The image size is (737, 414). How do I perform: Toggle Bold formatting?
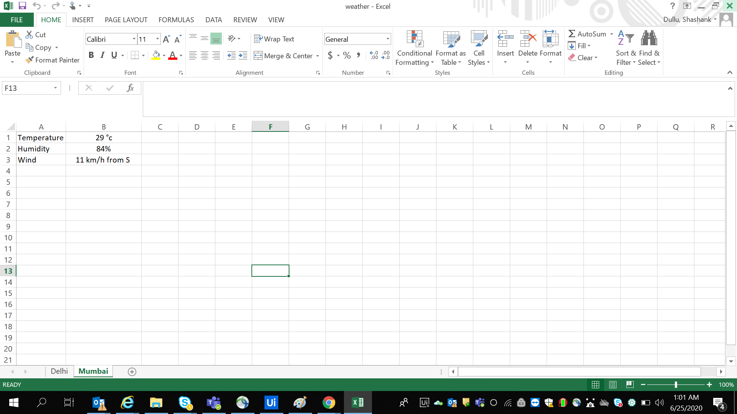[x=91, y=55]
